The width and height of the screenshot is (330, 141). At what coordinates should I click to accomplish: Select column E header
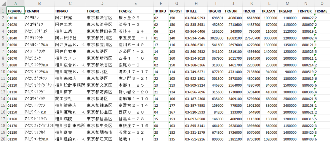tap(135, 3)
